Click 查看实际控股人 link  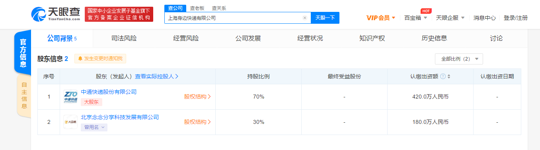(x=157, y=76)
